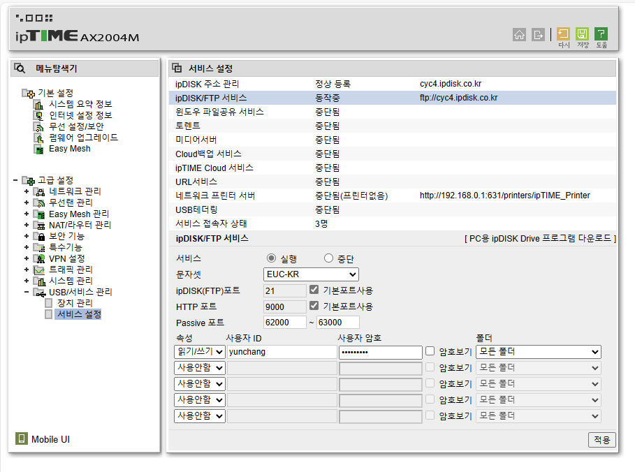Open the 장치 관리 menu item
This screenshot has width=635, height=472.
point(75,303)
